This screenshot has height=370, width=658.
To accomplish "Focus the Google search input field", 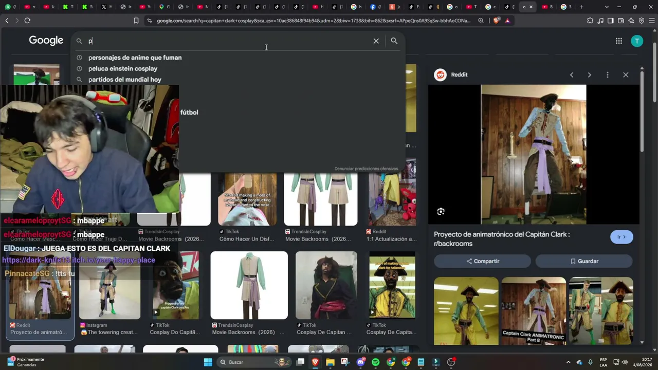I will click(x=226, y=41).
